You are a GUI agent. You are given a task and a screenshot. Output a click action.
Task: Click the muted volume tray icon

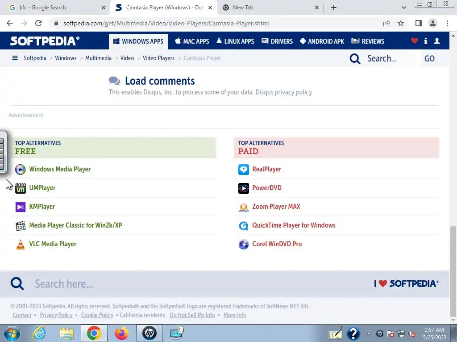[x=412, y=334]
